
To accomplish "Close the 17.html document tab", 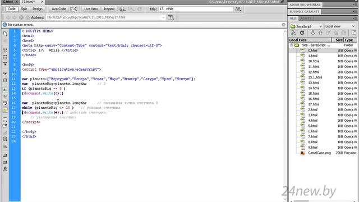I will point(42,2).
